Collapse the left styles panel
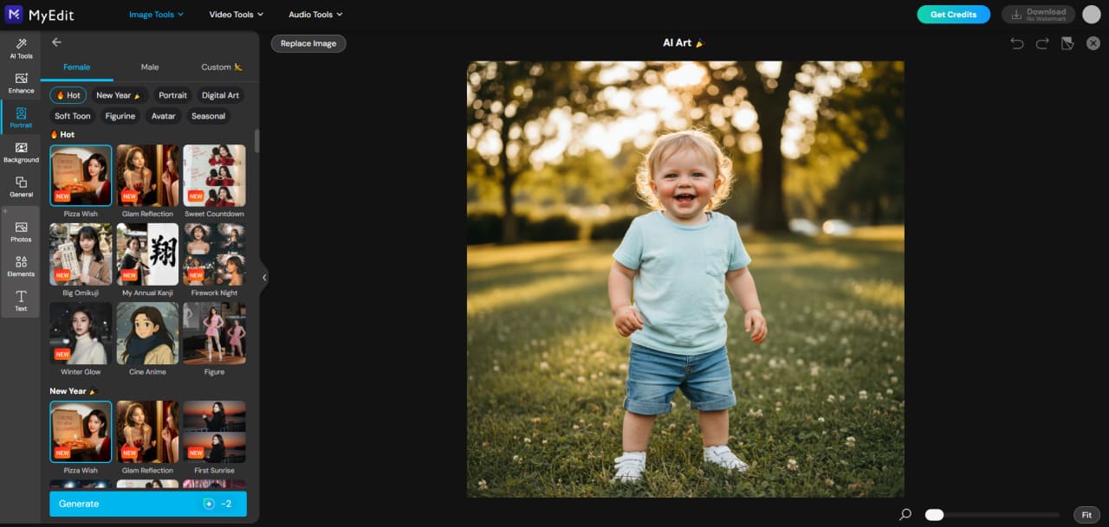1109x527 pixels. pos(264,278)
